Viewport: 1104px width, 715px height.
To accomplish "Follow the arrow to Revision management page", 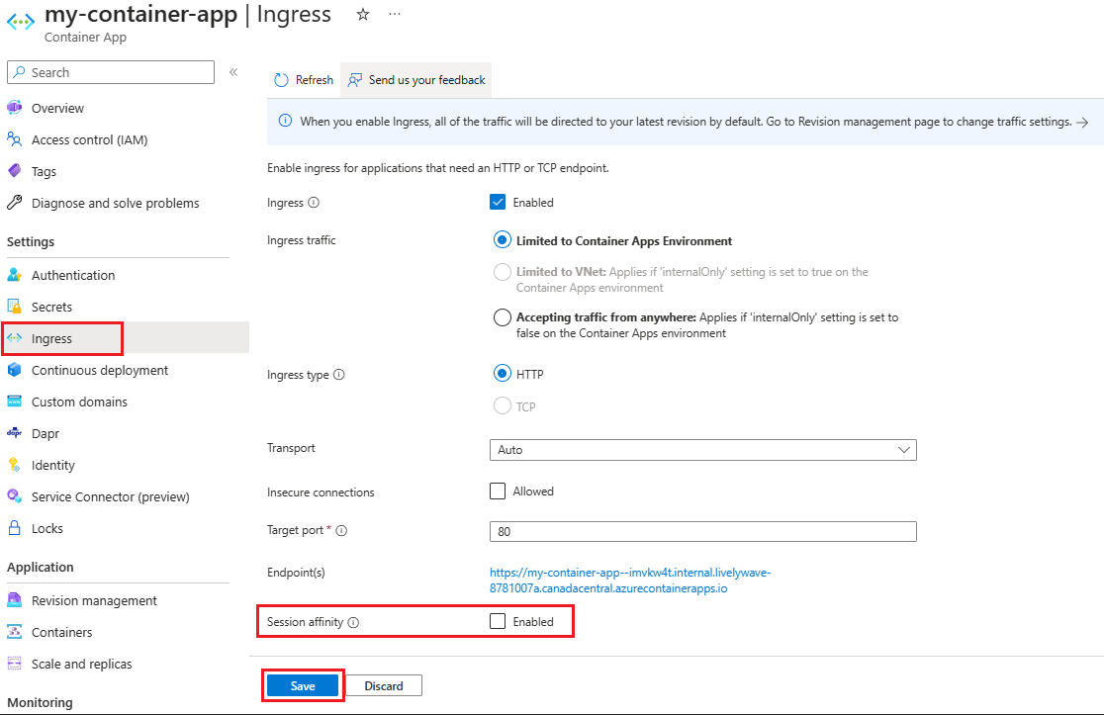I will coord(1083,123).
